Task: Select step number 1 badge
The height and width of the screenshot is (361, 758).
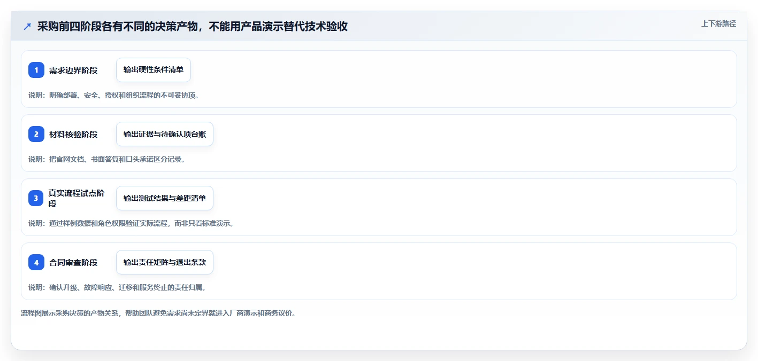Action: click(36, 70)
